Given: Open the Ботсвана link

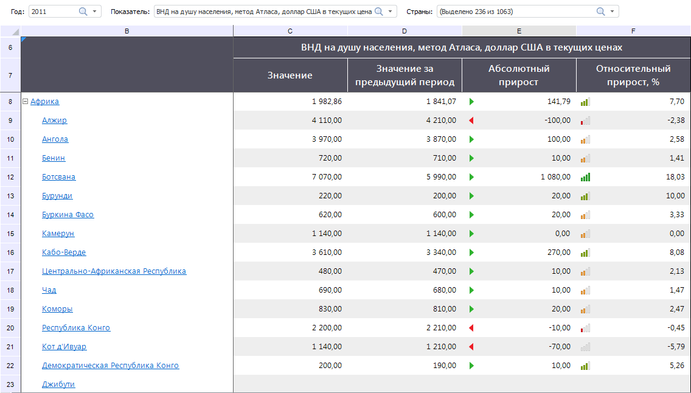Looking at the screenshot, I should click(58, 177).
